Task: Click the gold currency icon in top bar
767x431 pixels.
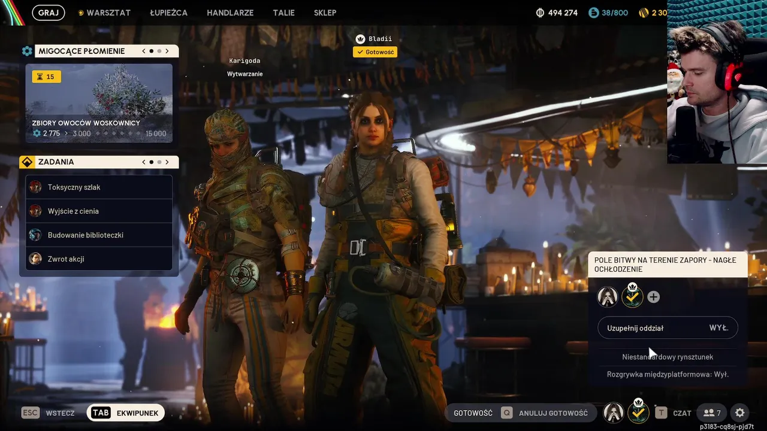Action: pyautogui.click(x=644, y=13)
